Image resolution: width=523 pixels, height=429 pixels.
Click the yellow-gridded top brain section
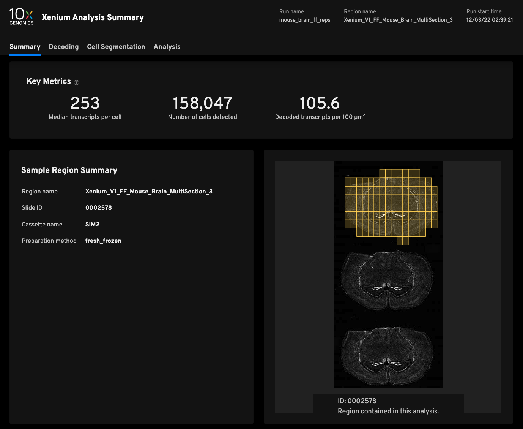pyautogui.click(x=391, y=207)
